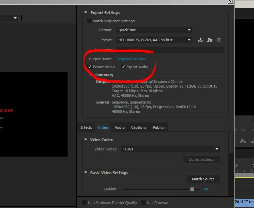Viewport: 254px width, 208px height.
Task: Select the Video tab
Action: tap(103, 127)
